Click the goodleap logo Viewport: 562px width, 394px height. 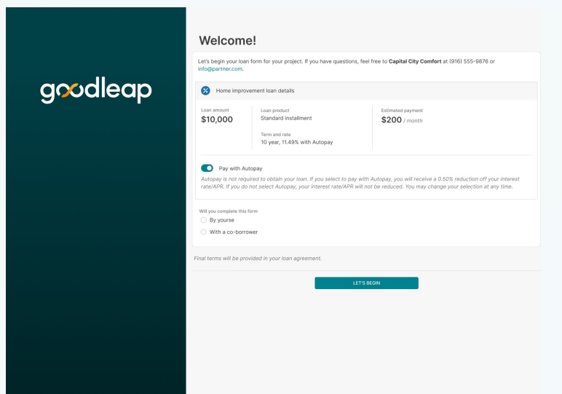[x=96, y=90]
